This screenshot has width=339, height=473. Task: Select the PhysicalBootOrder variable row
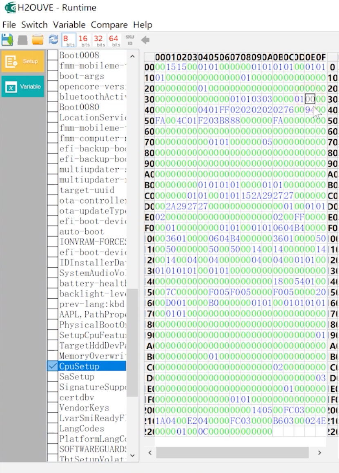[92, 325]
